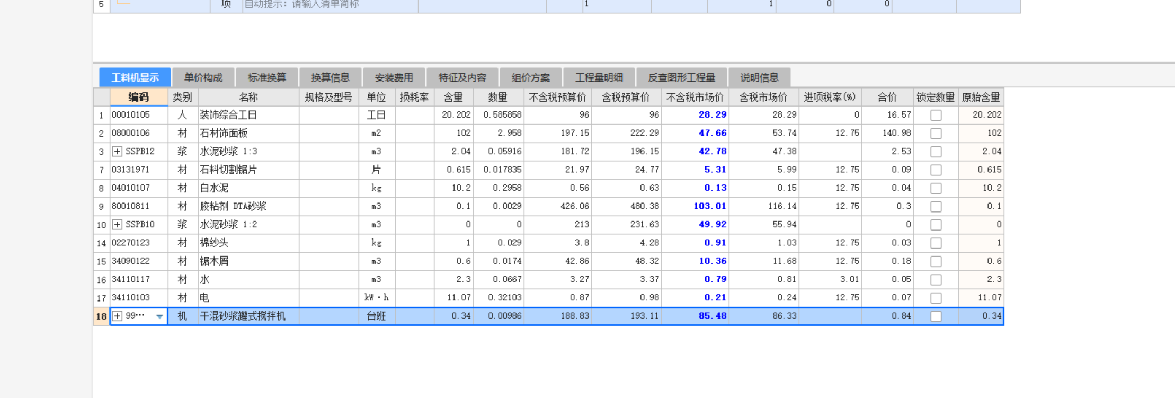
Task: Click the 损耗率 cell for 干混砂浆罐式搅拌机
Action: 415,316
